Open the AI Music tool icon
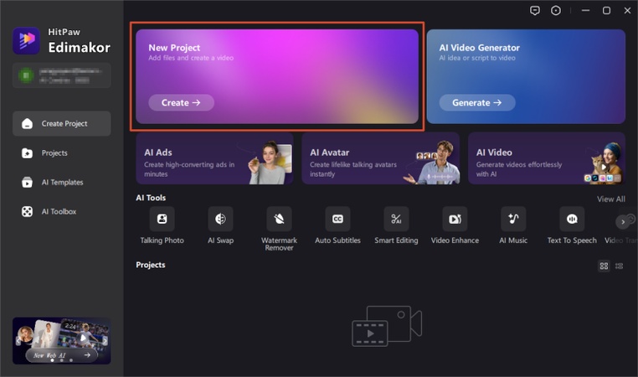 coord(513,219)
